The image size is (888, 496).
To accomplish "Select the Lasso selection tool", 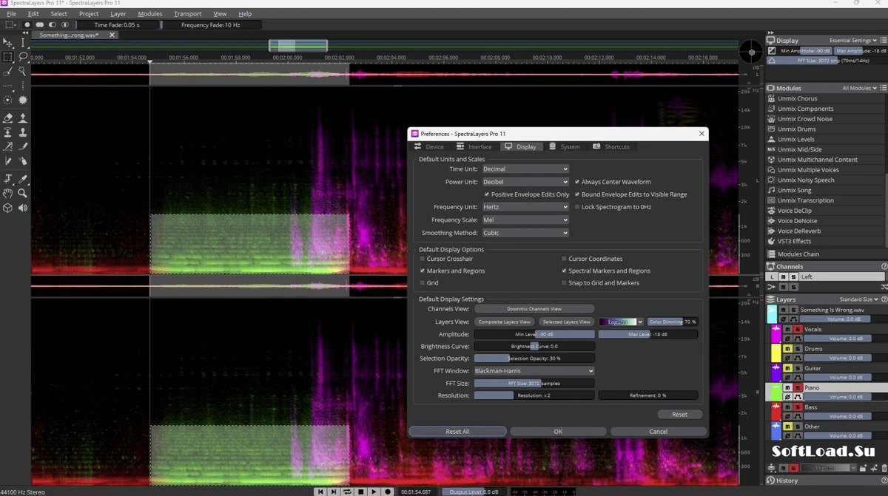I will tap(23, 56).
